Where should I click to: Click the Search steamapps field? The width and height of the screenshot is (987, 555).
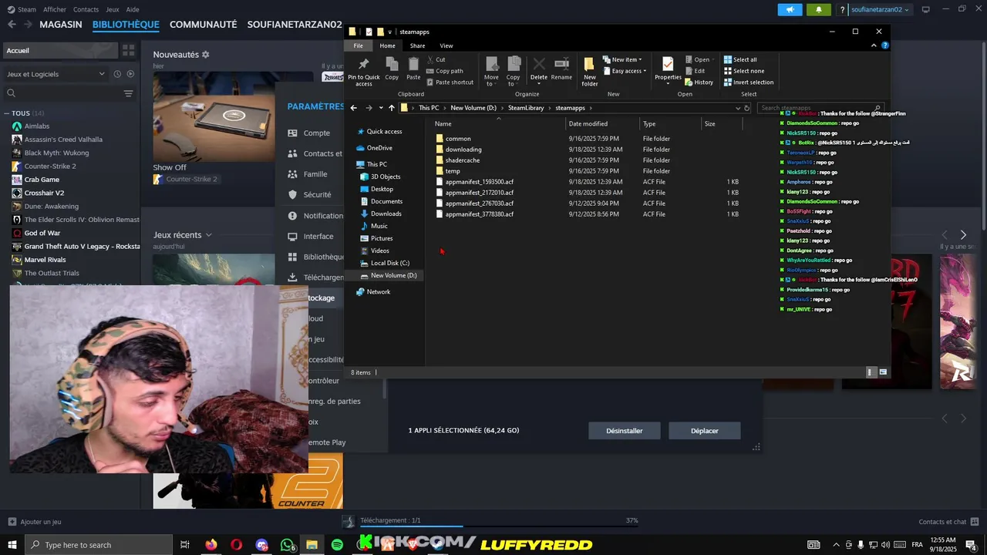click(x=820, y=108)
